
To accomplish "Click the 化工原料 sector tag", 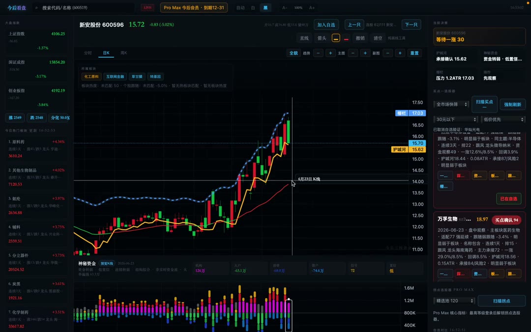I will coord(91,77).
